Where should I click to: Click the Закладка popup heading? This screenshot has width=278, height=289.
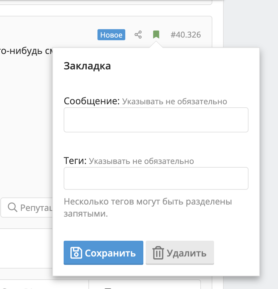click(x=87, y=66)
